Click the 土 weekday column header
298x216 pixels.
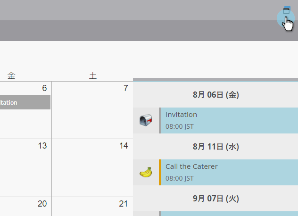[x=93, y=75]
